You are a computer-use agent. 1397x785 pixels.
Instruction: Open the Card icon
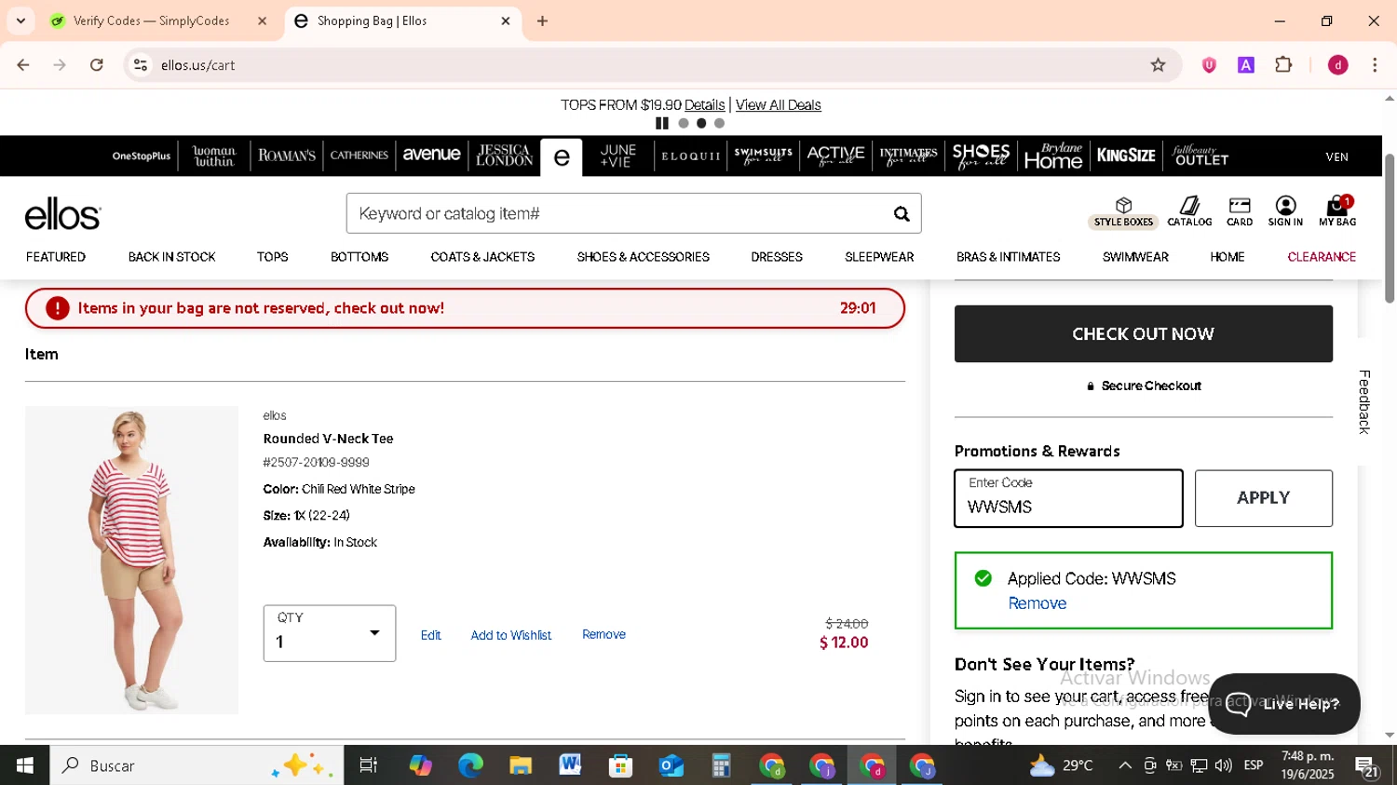[x=1240, y=212]
